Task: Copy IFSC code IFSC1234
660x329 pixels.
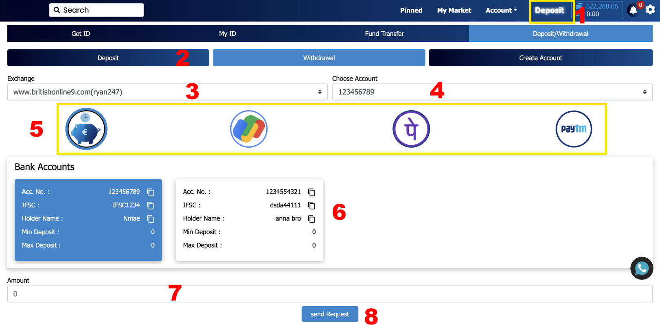Action: click(150, 205)
